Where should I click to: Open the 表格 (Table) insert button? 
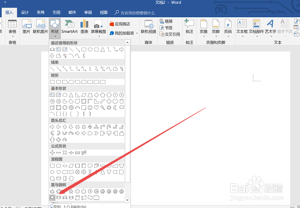(12, 28)
